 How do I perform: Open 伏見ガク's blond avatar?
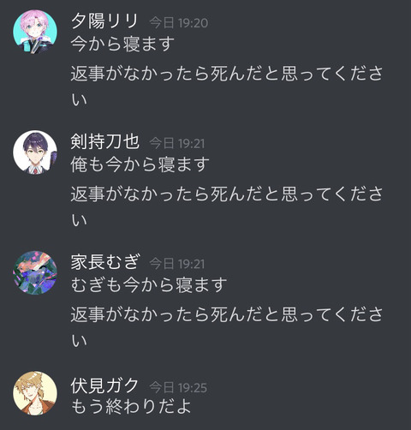[x=35, y=393]
